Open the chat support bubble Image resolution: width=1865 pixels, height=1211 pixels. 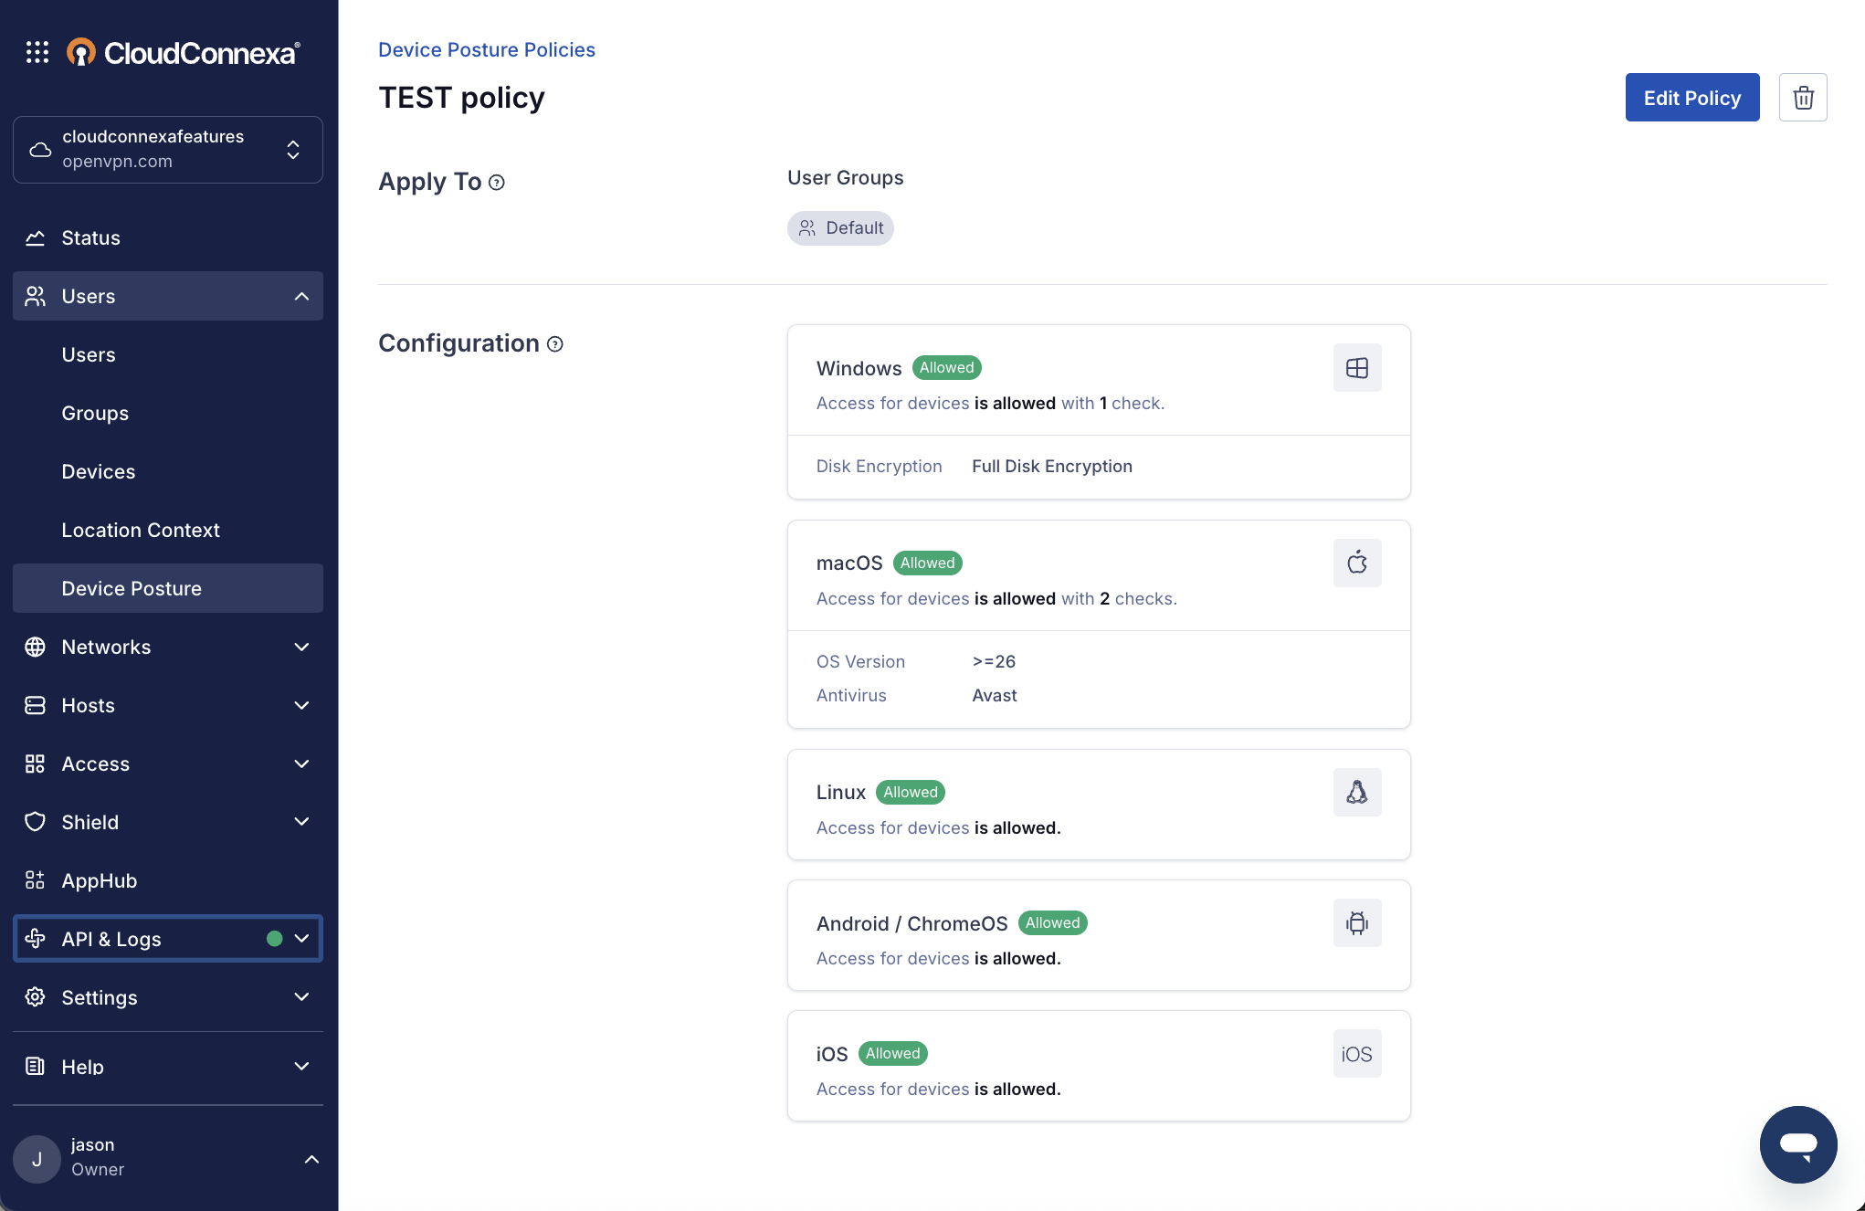point(1797,1144)
